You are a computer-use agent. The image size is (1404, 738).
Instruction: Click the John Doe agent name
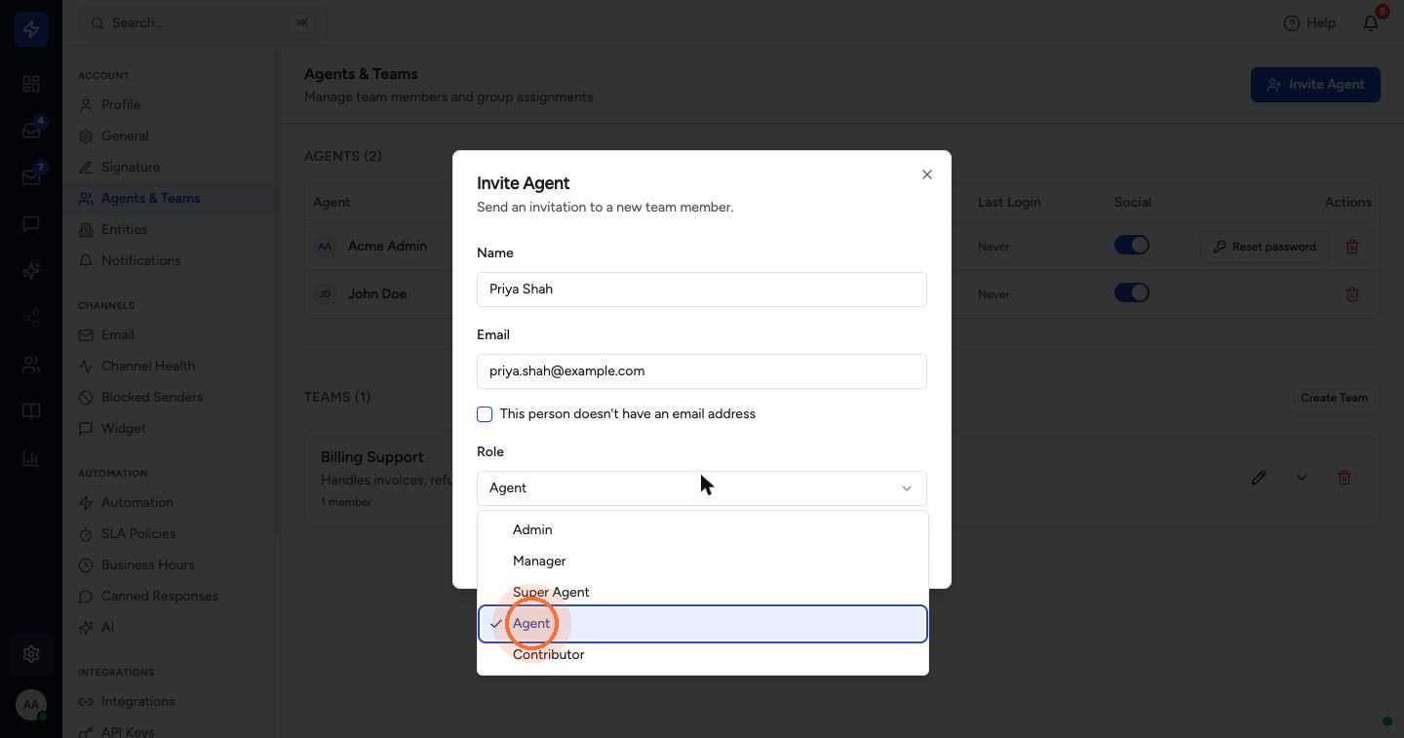(377, 293)
